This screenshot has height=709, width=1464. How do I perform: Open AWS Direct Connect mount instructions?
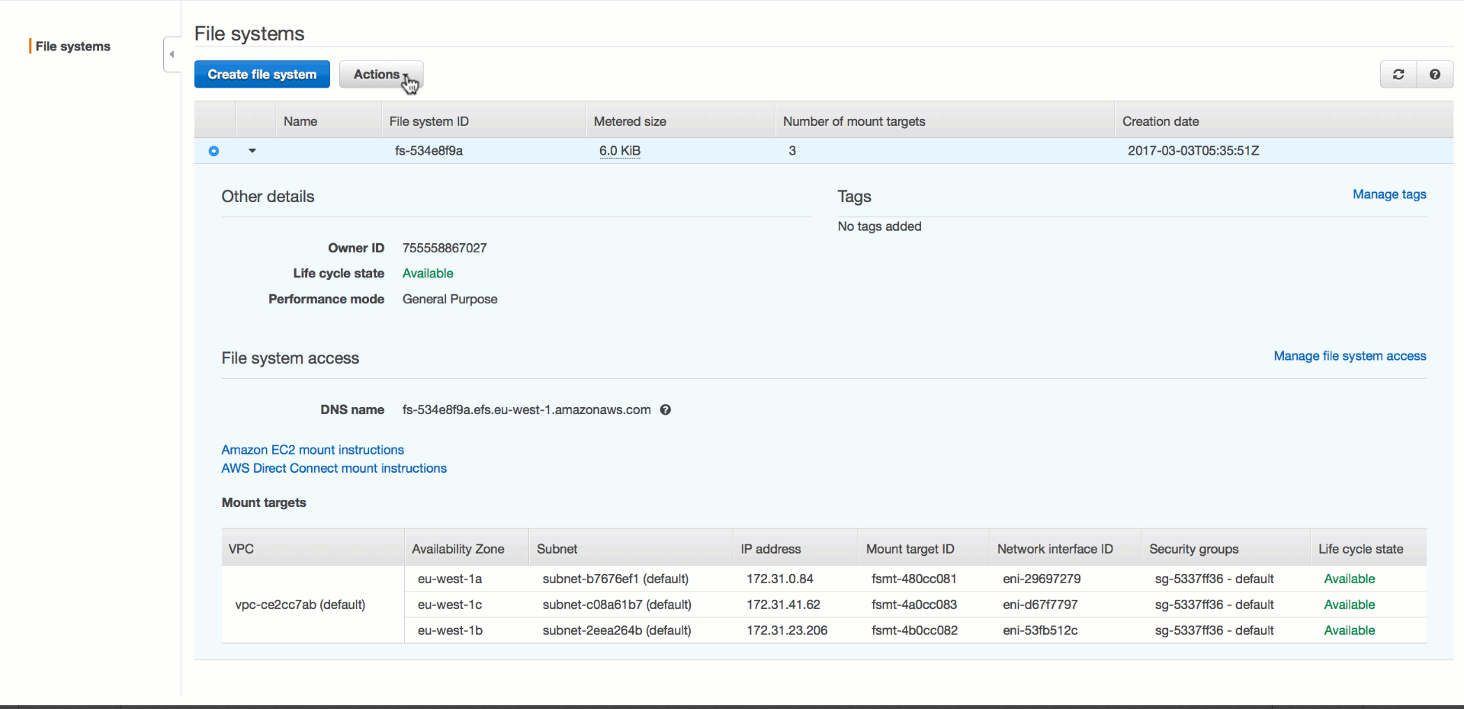point(334,468)
